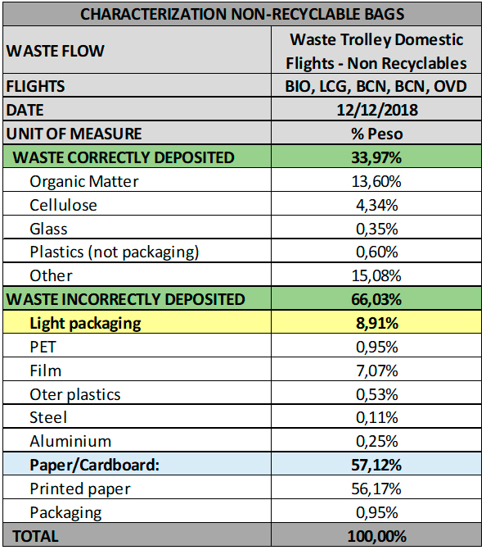This screenshot has height=550, width=486.
Task: Click the TOTAL 100,00% cell
Action: (376, 535)
